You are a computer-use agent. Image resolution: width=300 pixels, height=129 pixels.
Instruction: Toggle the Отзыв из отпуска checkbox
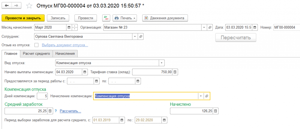click(37, 45)
